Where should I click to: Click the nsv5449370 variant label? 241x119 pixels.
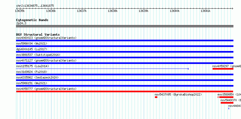(231, 100)
